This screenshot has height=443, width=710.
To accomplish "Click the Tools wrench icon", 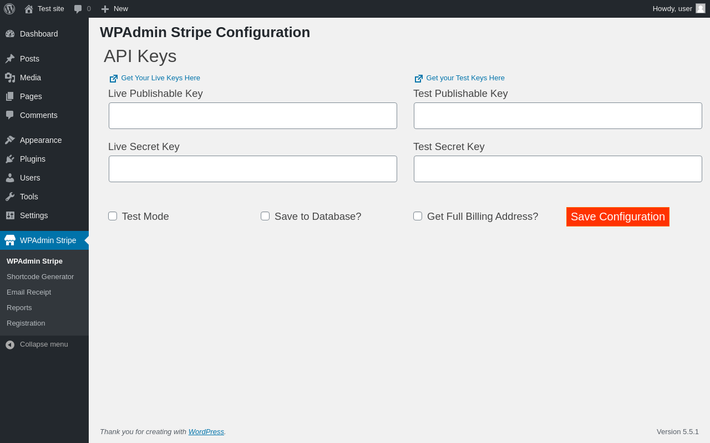I will tap(10, 197).
